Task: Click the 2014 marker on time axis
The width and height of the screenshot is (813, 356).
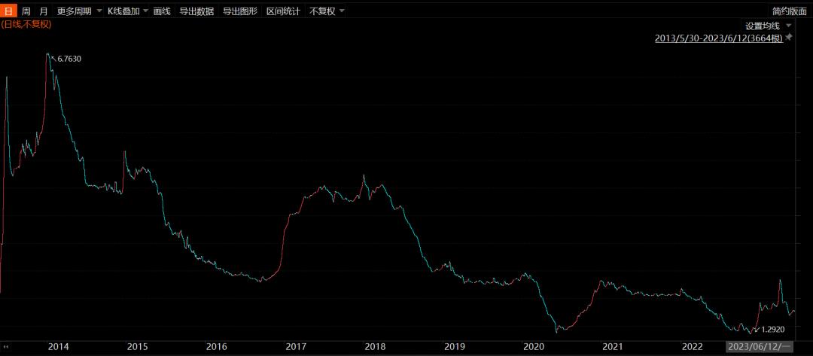Action: [x=58, y=347]
